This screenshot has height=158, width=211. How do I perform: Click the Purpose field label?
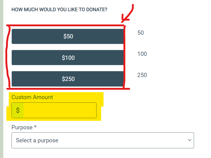22,127
